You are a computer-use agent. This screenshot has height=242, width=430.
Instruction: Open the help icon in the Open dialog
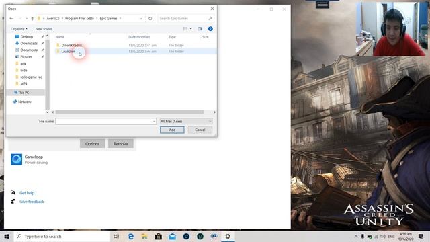coord(210,28)
